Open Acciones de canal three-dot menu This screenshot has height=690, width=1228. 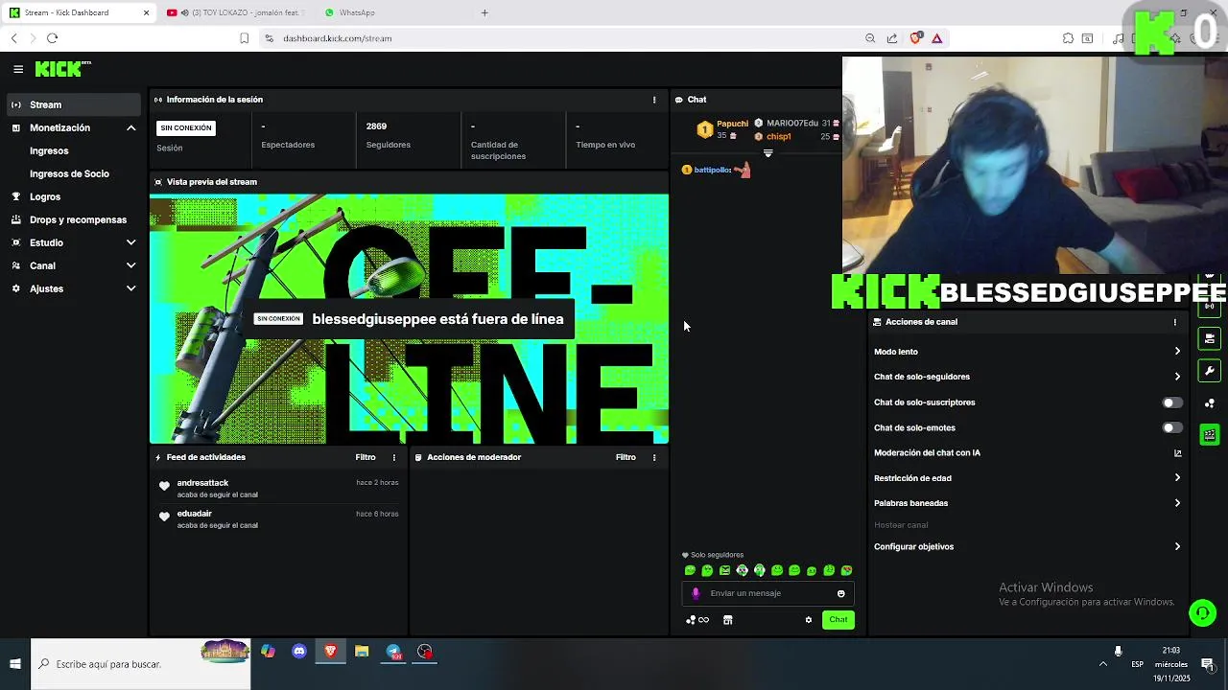point(1175,322)
